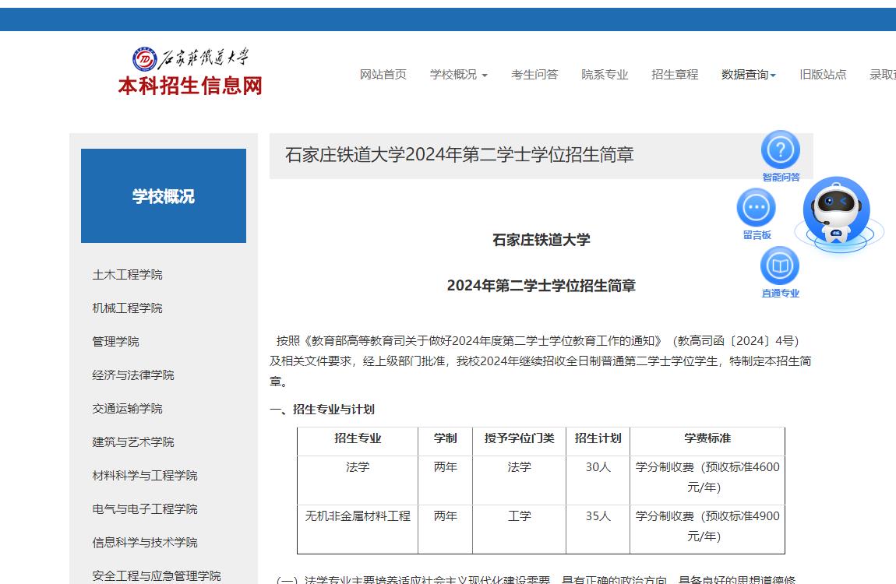This screenshot has height=584, width=896.
Task: Open 电气与电子工程学院 in sidebar
Action: tap(145, 508)
